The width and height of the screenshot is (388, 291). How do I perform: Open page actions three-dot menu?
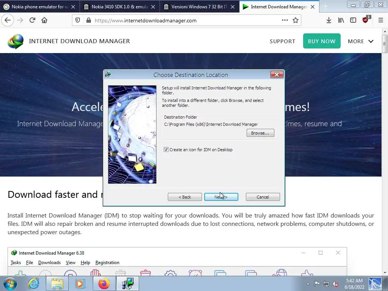pos(285,20)
